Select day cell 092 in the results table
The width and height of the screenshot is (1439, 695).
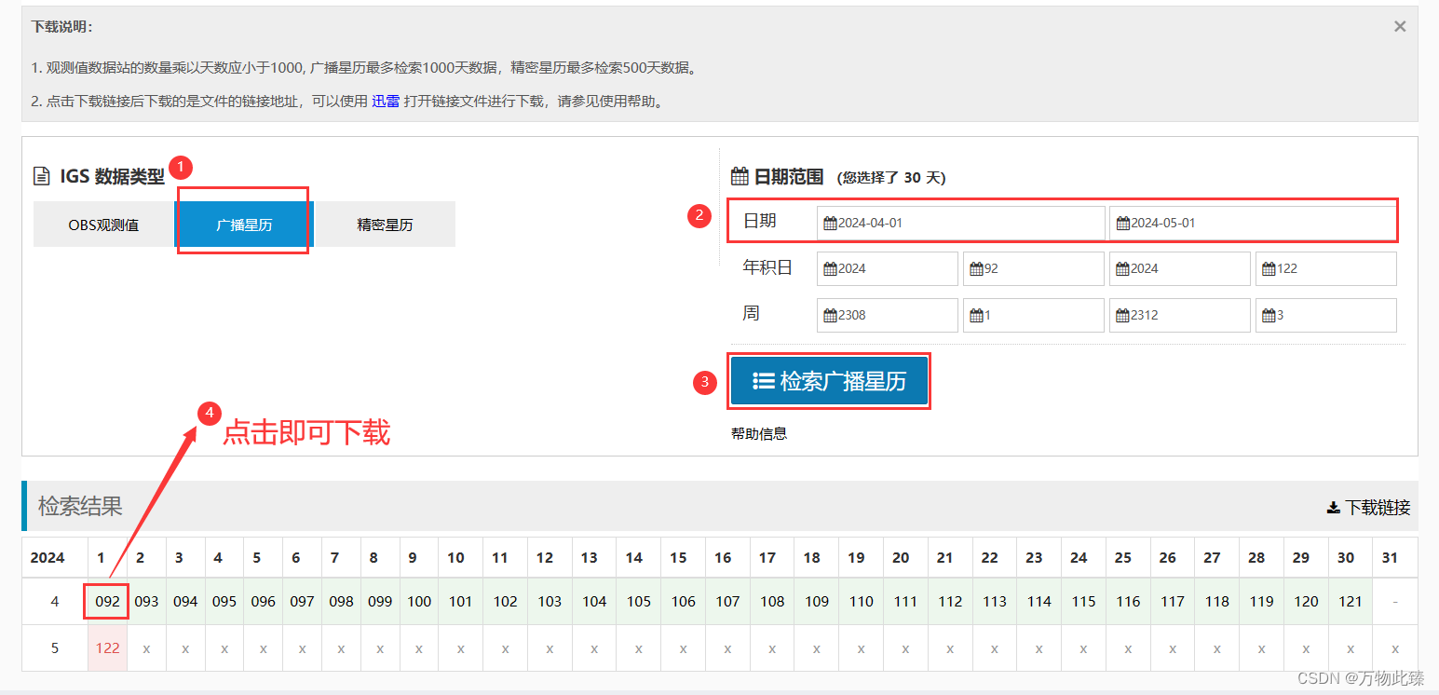point(104,601)
